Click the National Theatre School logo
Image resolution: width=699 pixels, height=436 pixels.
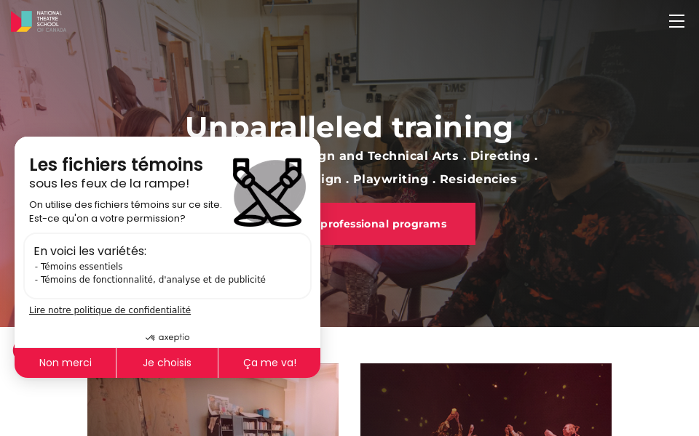click(39, 21)
